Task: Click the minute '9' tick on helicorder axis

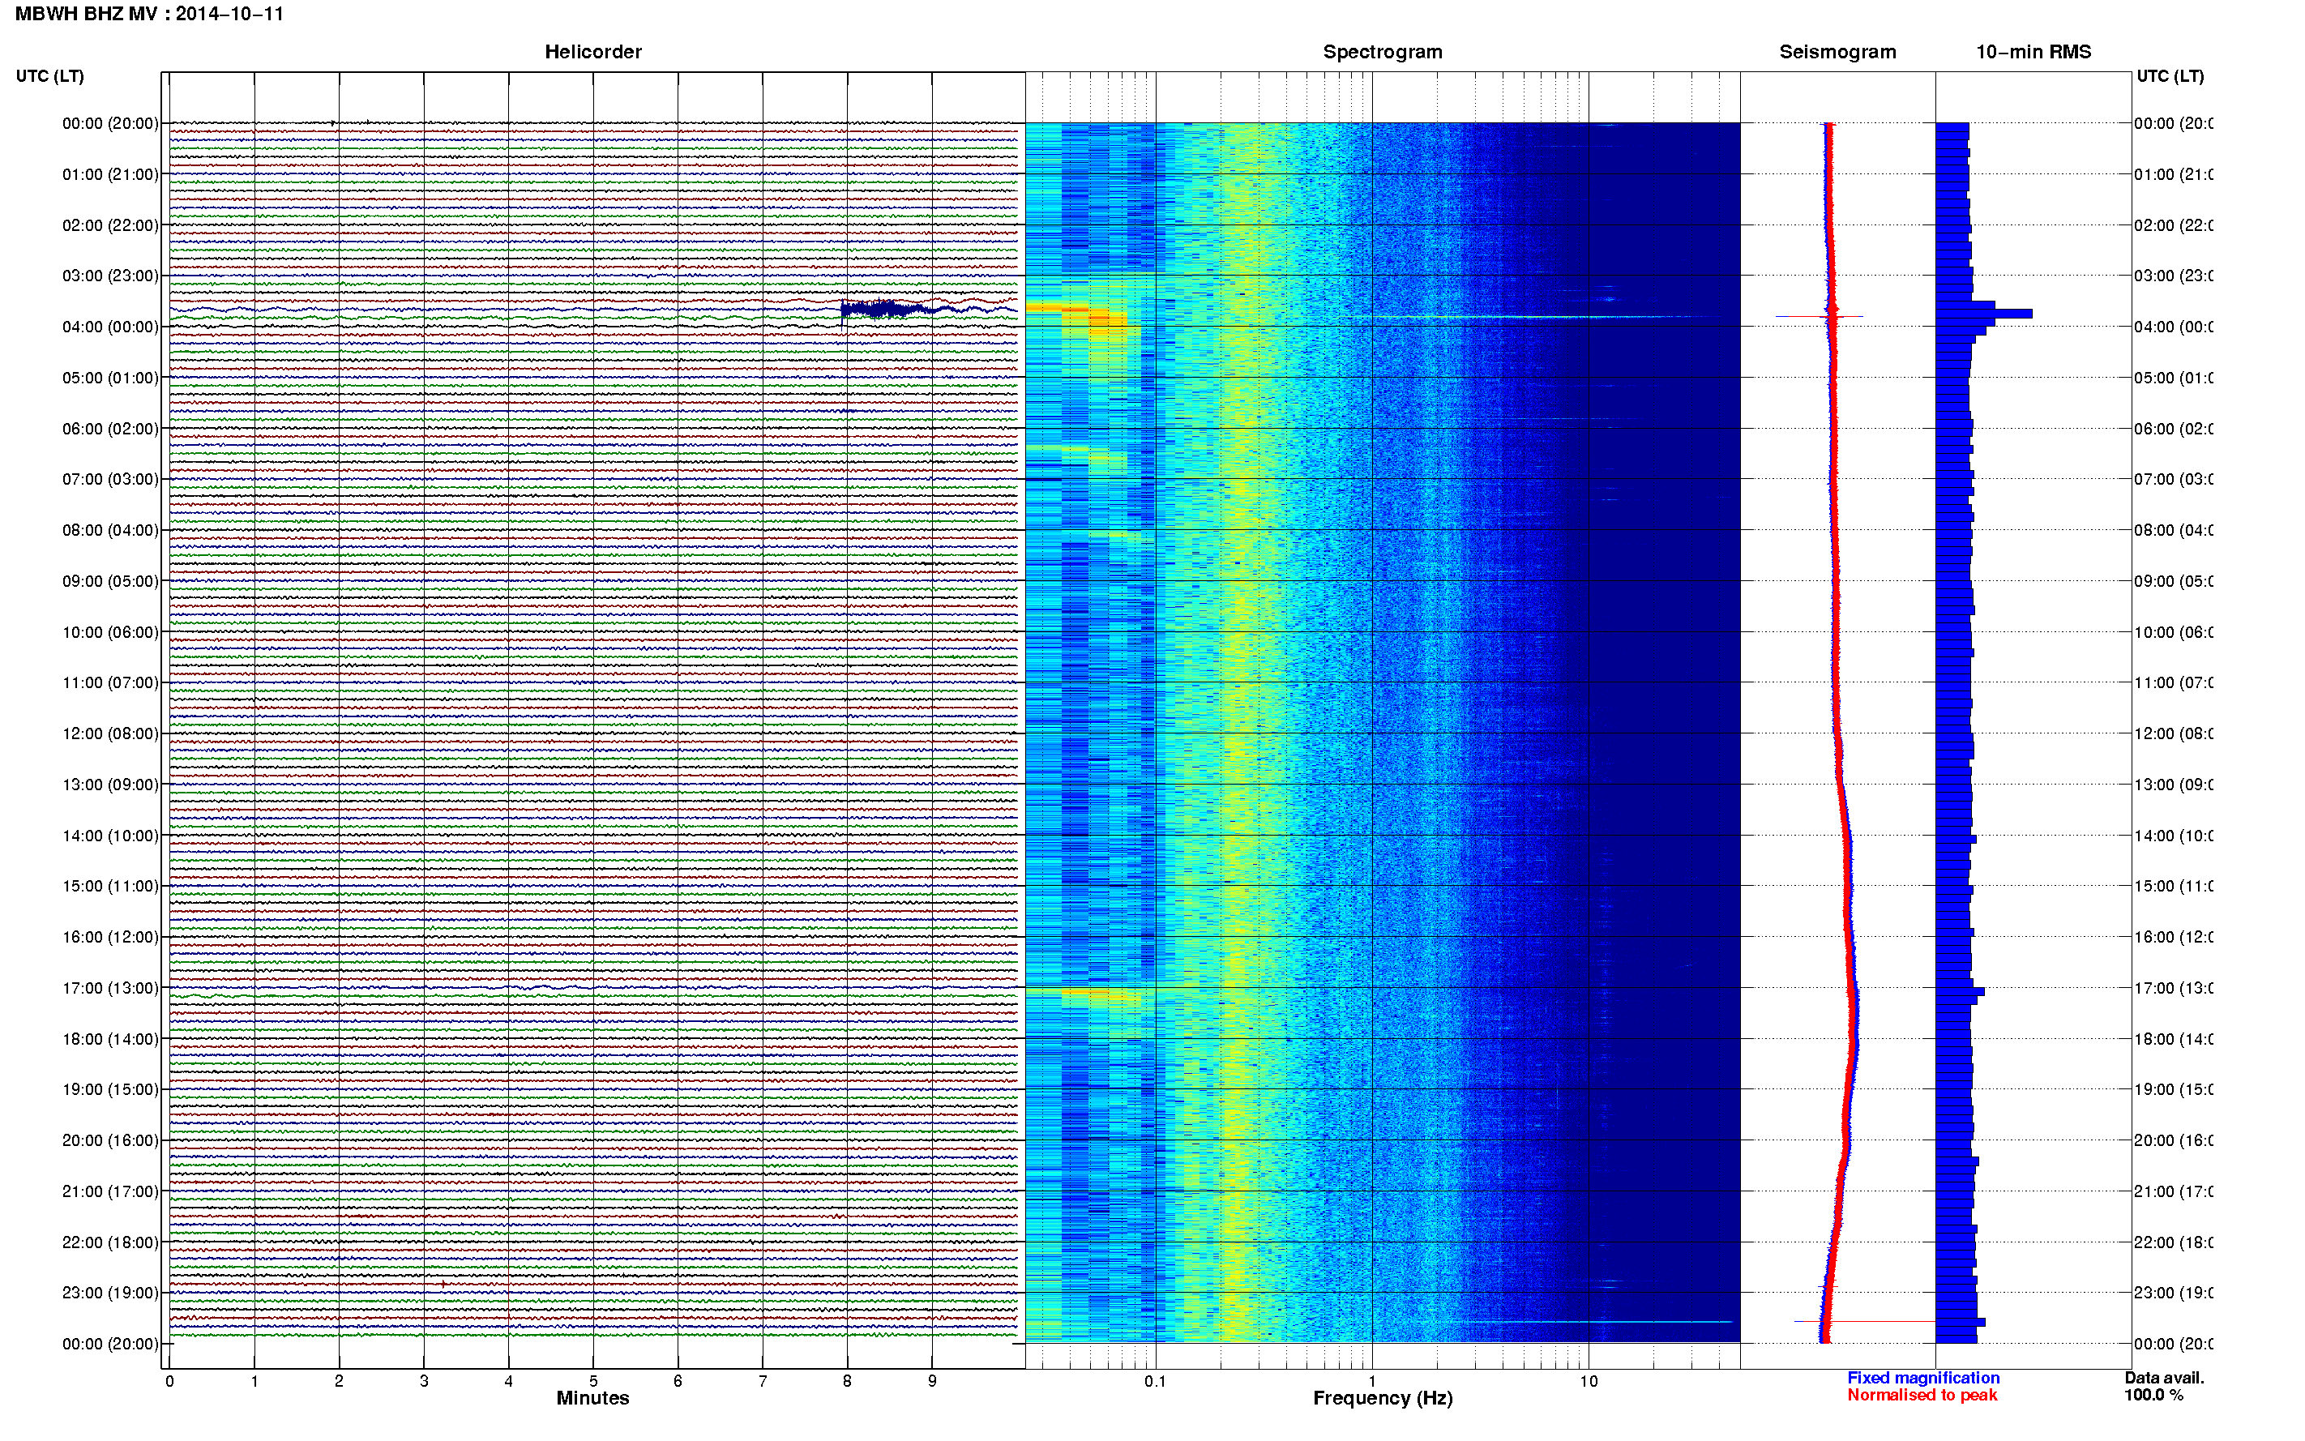Action: click(x=932, y=1381)
